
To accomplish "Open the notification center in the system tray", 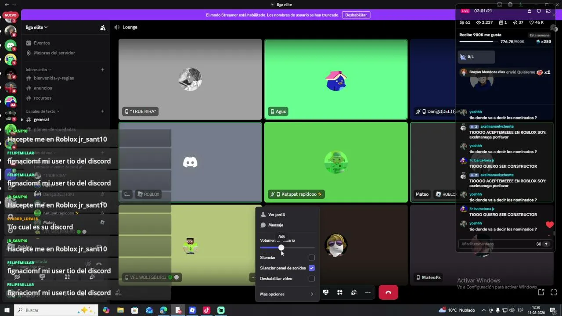I will point(553,310).
